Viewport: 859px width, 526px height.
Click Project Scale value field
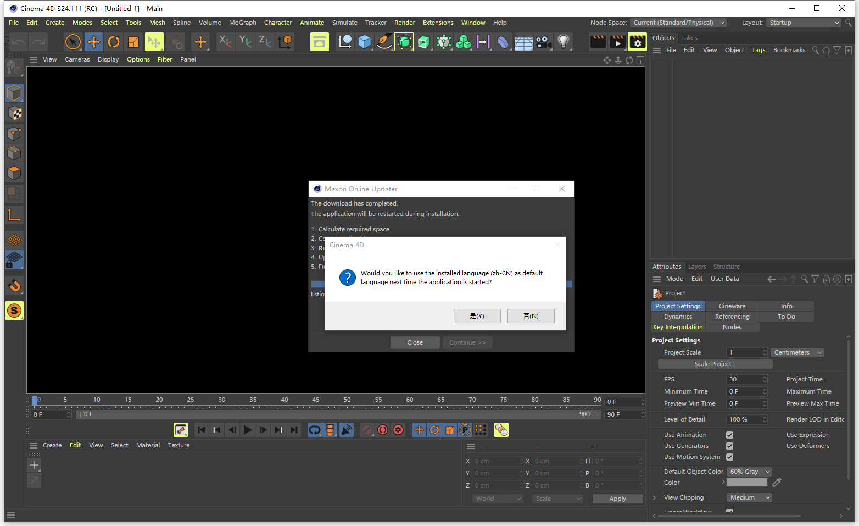tap(746, 352)
